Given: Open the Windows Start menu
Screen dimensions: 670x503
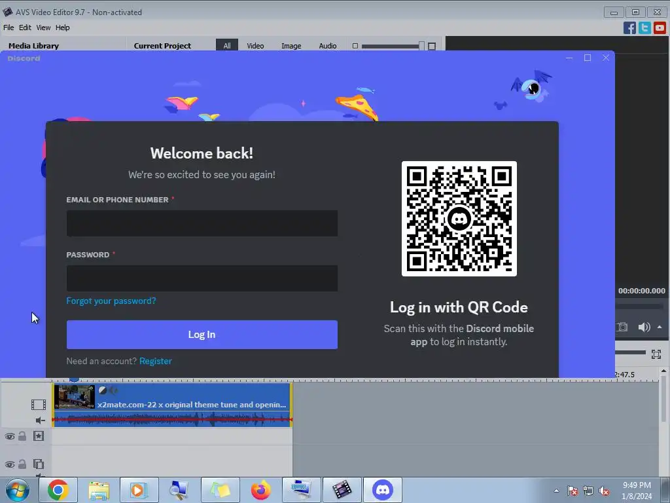Looking at the screenshot, I should pyautogui.click(x=18, y=490).
